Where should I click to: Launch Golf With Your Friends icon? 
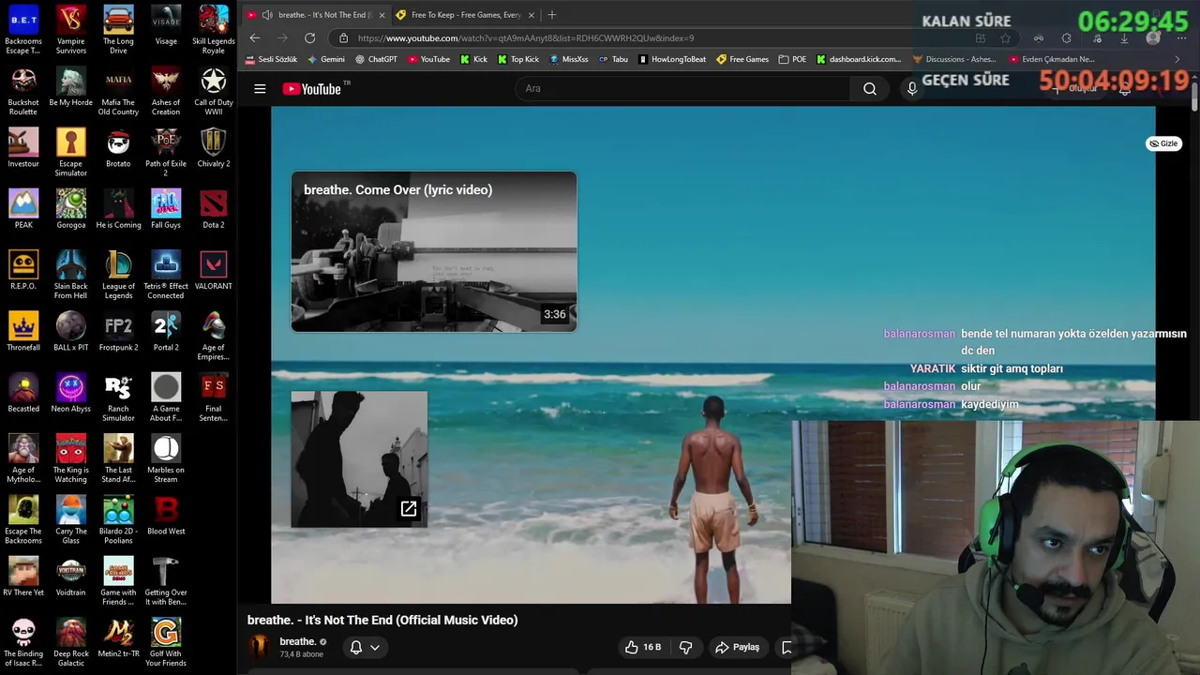[x=166, y=643]
